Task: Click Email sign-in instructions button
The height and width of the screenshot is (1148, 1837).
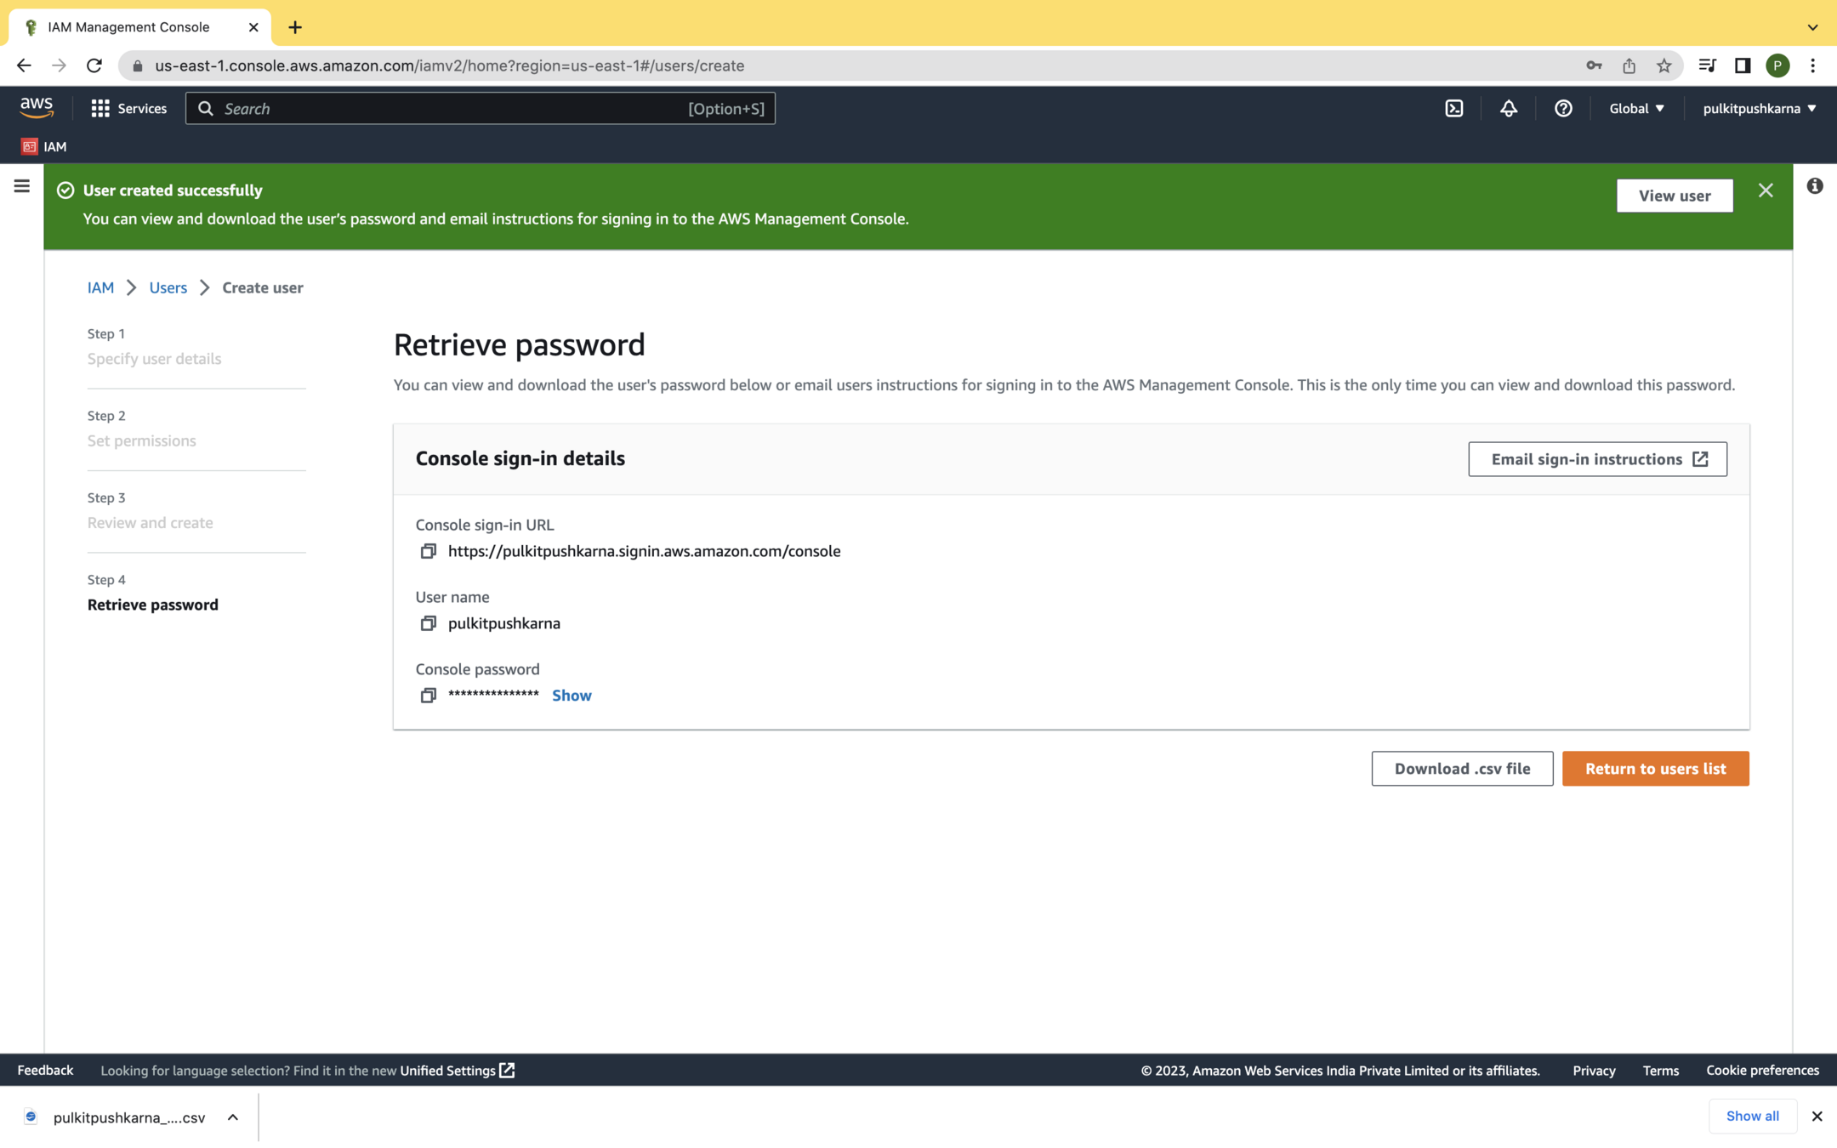Action: click(1597, 459)
